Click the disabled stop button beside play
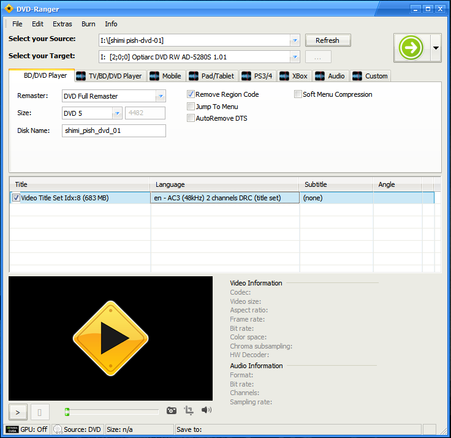The height and width of the screenshot is (438, 451). coord(40,413)
